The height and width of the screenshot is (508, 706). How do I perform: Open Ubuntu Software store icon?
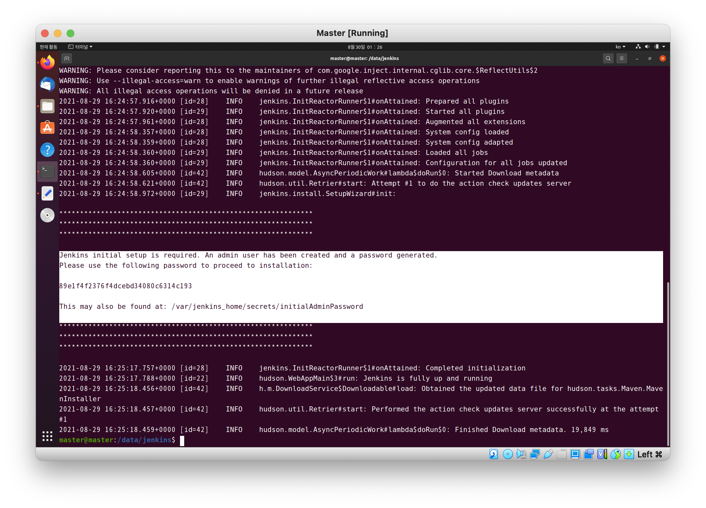coord(47,128)
